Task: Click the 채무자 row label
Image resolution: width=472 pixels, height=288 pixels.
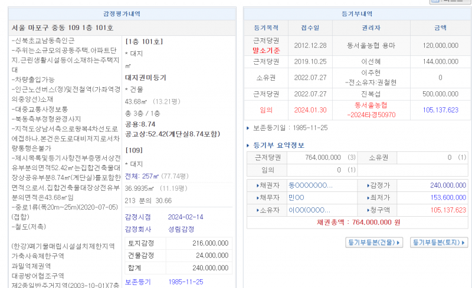Action: 270,197
